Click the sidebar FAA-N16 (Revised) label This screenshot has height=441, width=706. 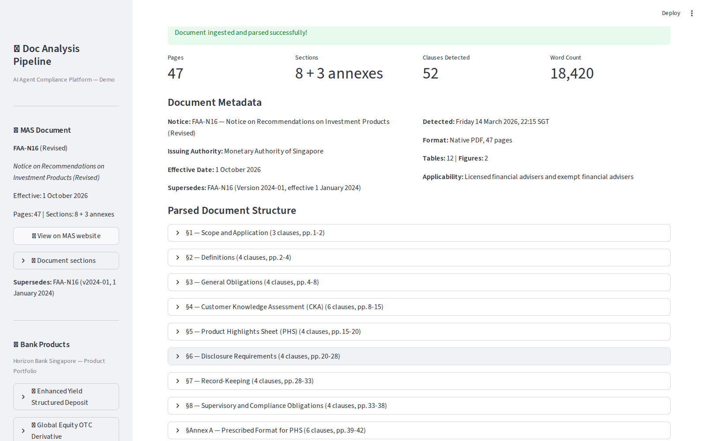pyautogui.click(x=40, y=148)
